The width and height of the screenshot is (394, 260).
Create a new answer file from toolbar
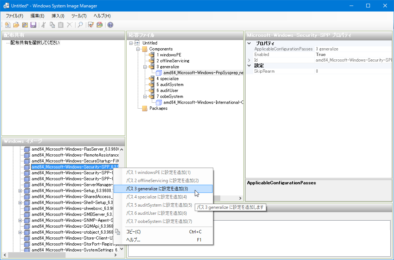click(x=7, y=25)
